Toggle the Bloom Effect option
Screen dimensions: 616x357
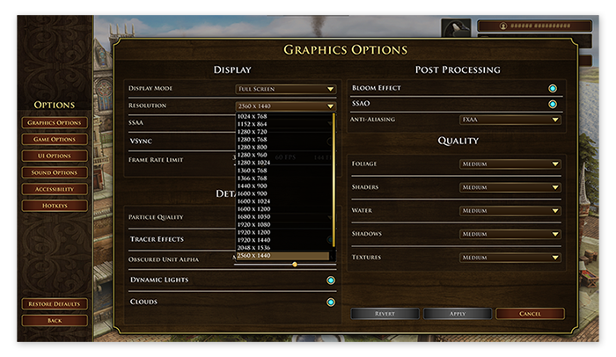pyautogui.click(x=553, y=88)
